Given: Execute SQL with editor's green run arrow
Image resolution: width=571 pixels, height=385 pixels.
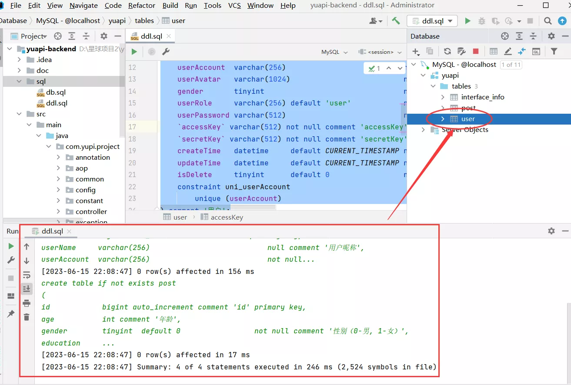Looking at the screenshot, I should coord(134,52).
